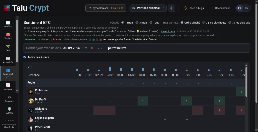Image resolution: width=258 pixels, height=132 pixels.
Task: Uncheck Actifs ces 7 jours
Action: tap(25, 57)
